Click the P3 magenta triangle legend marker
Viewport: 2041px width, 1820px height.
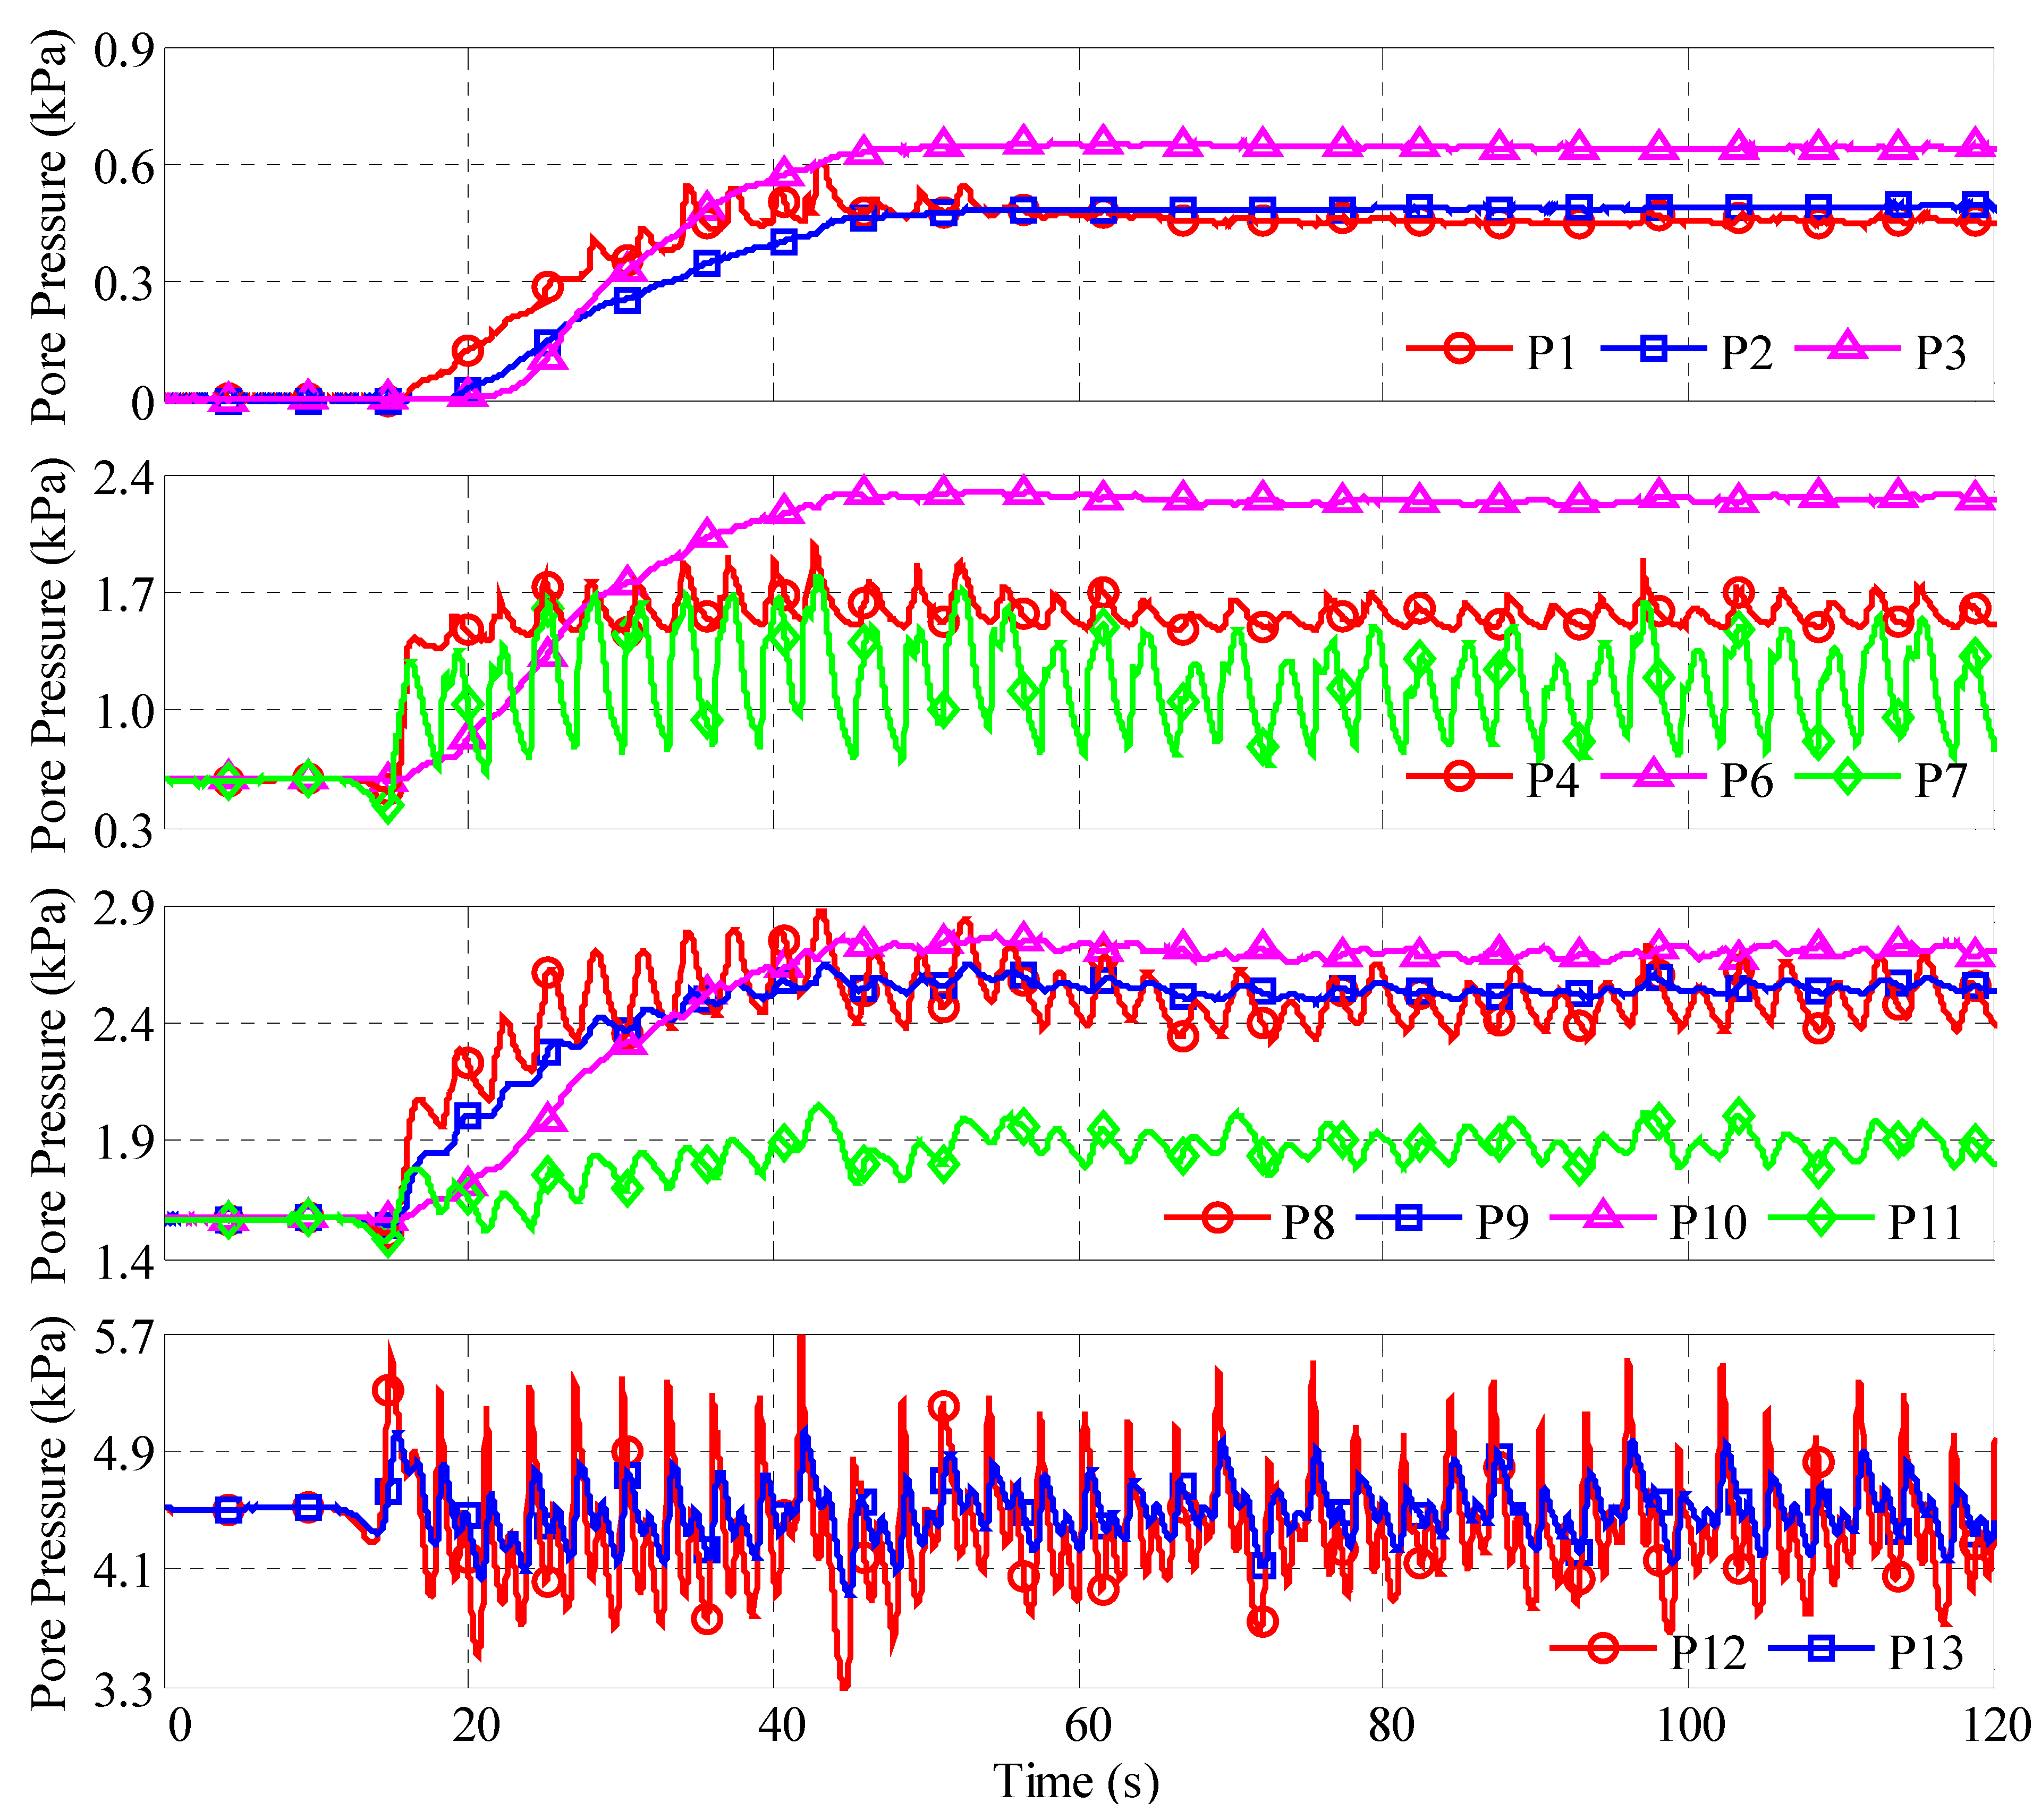point(1847,347)
